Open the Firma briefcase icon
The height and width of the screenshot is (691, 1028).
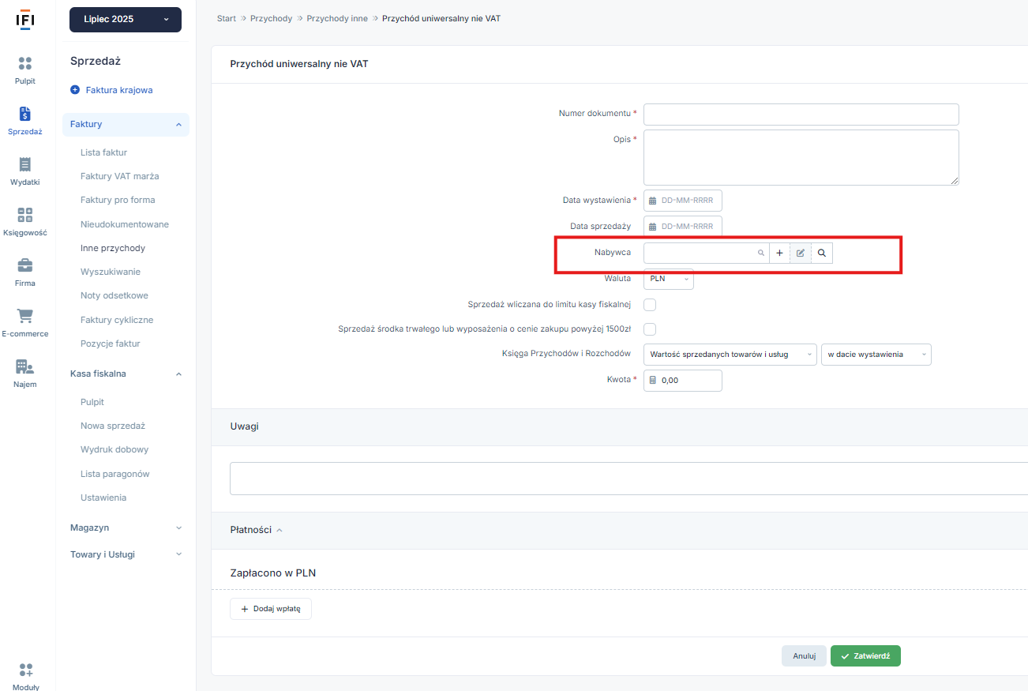[25, 265]
